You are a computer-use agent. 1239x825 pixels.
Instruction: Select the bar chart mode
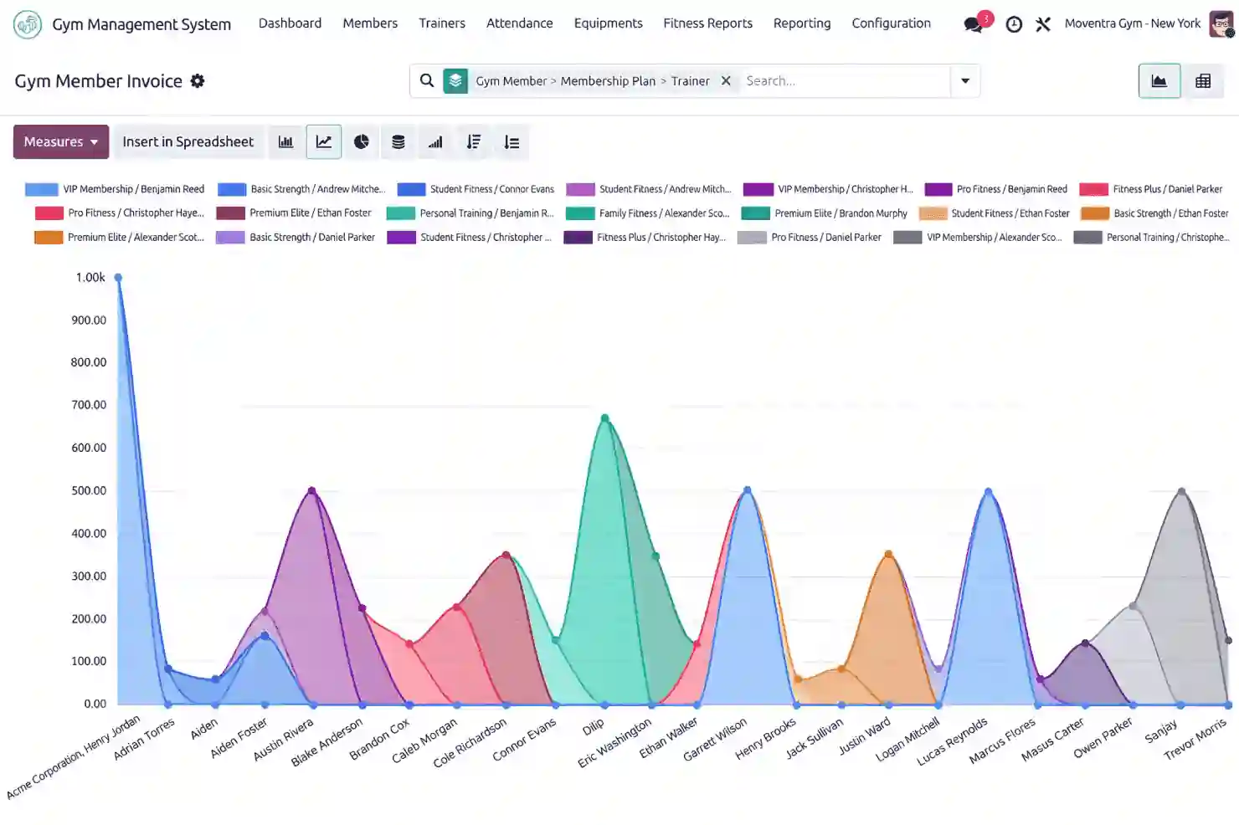pos(286,142)
